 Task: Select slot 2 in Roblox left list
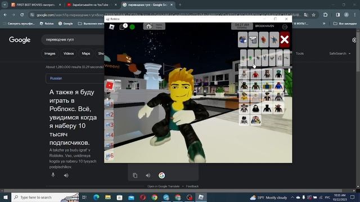[109, 114]
